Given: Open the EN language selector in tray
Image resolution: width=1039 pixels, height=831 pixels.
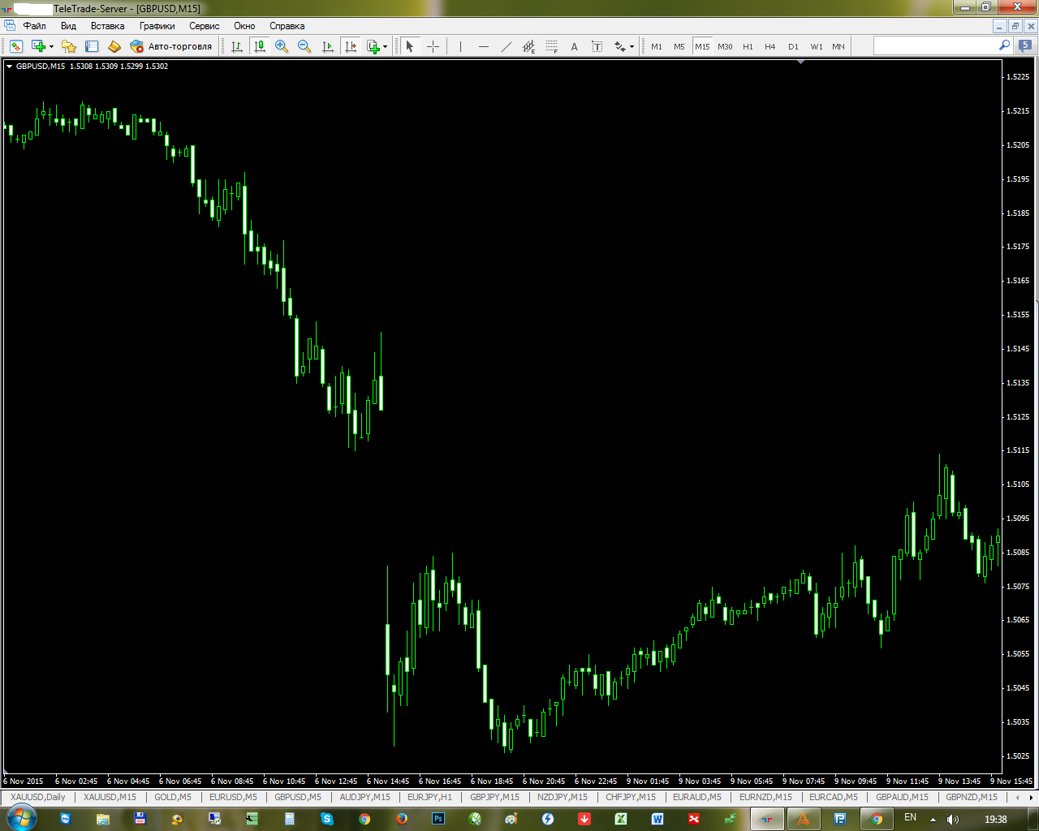Looking at the screenshot, I should pyautogui.click(x=910, y=817).
